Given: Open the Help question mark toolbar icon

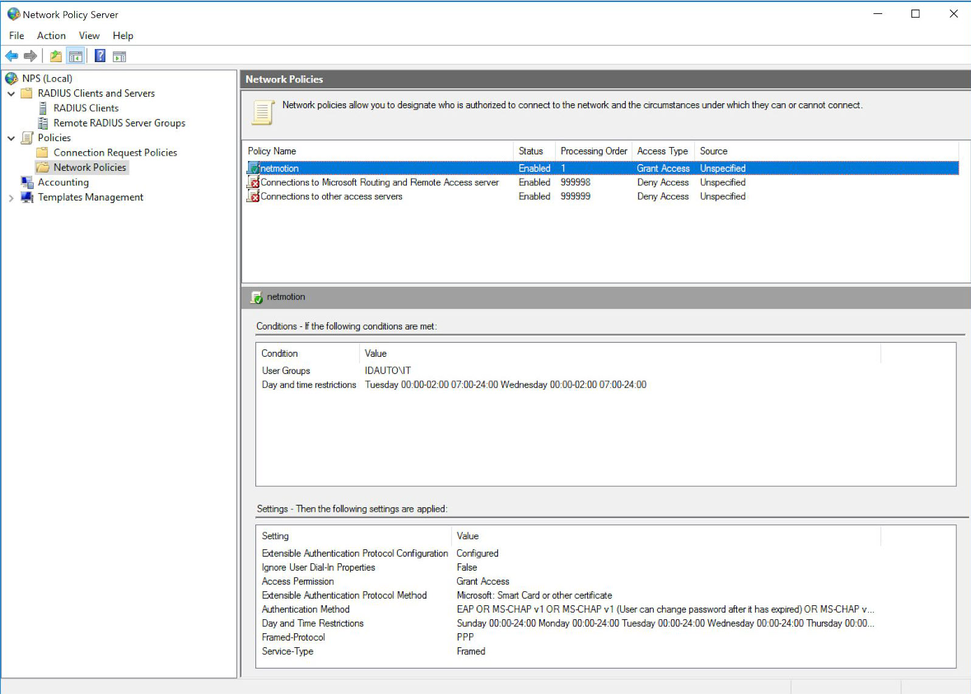Looking at the screenshot, I should 100,57.
